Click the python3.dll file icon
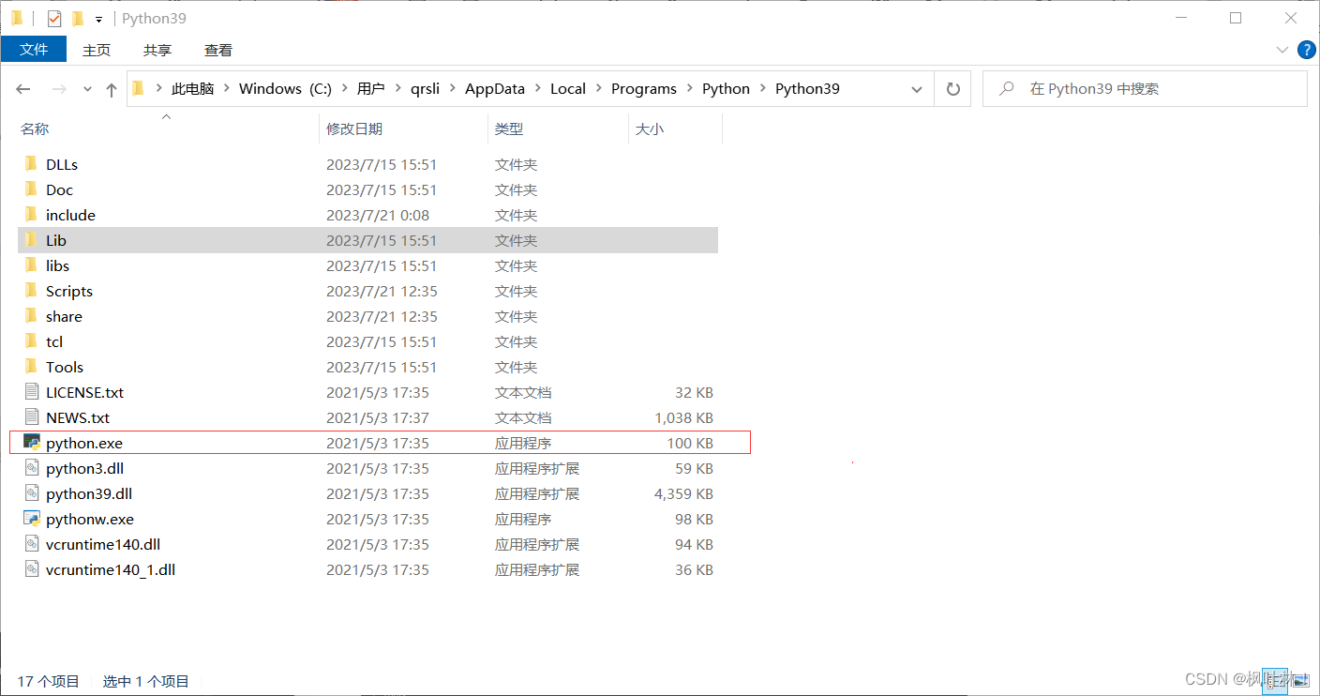Viewport: 1320px width, 696px height. tap(31, 468)
